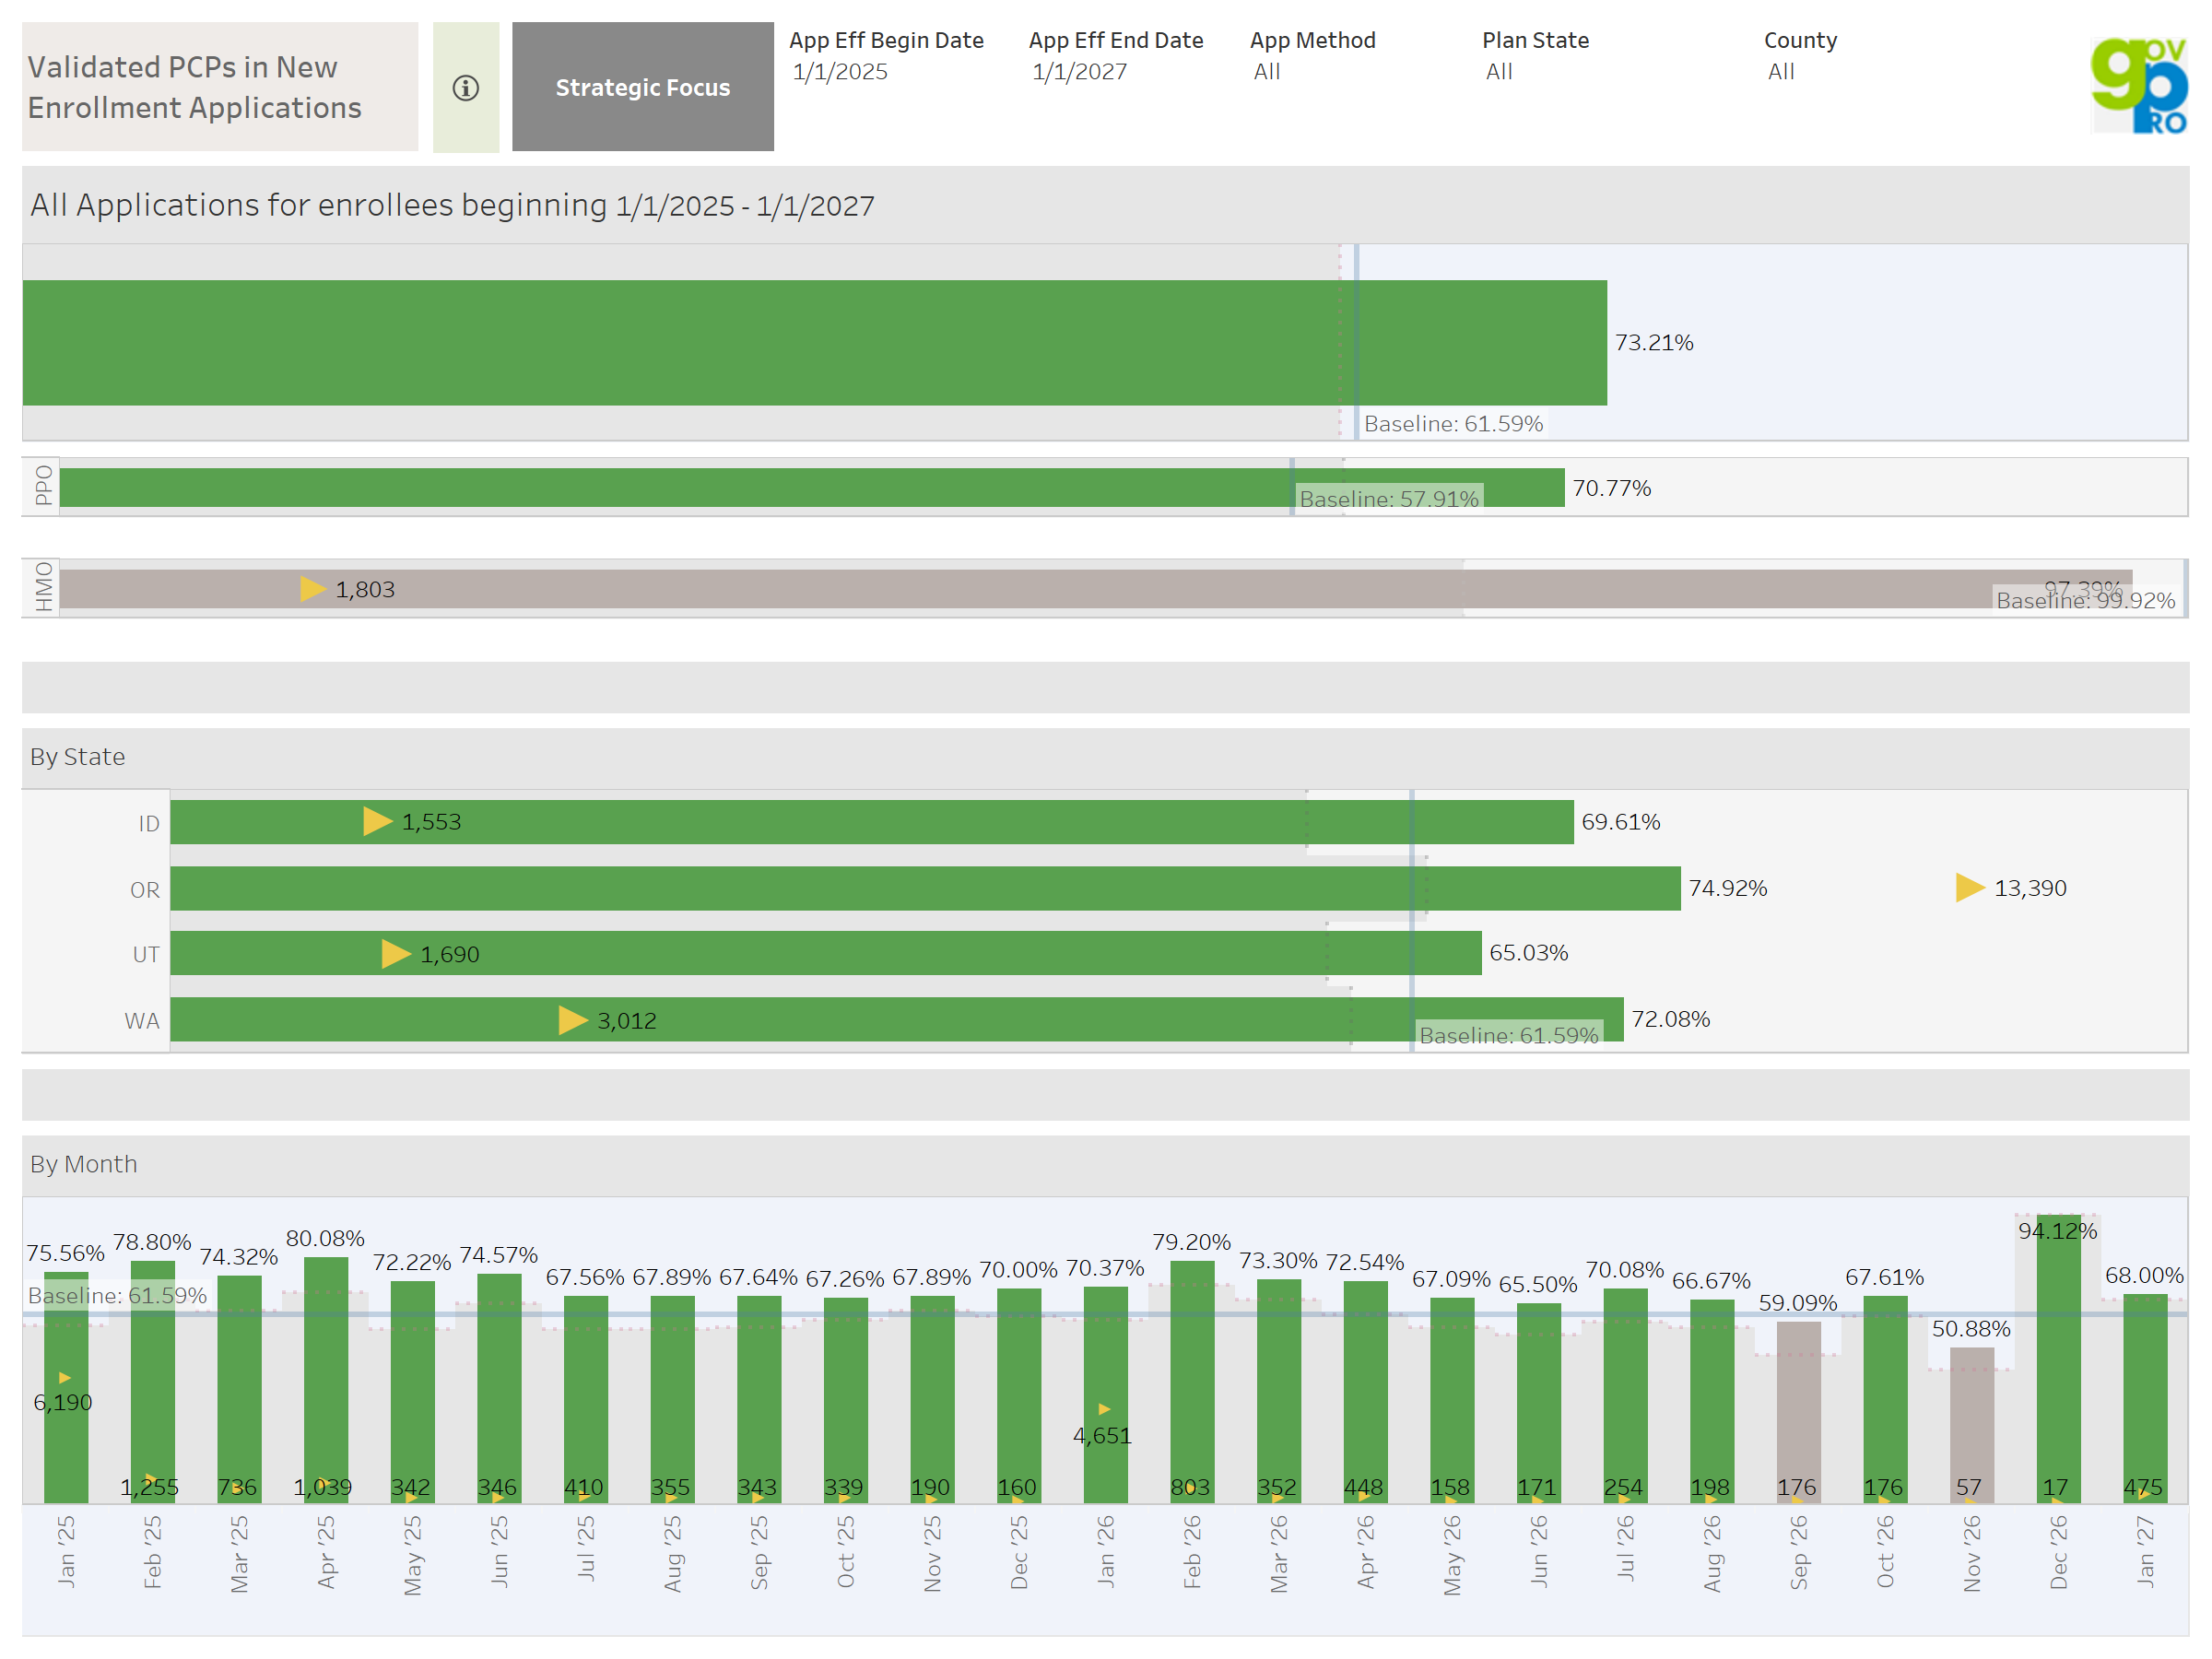Select the UT state bar at 65.03%
The width and height of the screenshot is (2212, 1659).
pos(826,953)
